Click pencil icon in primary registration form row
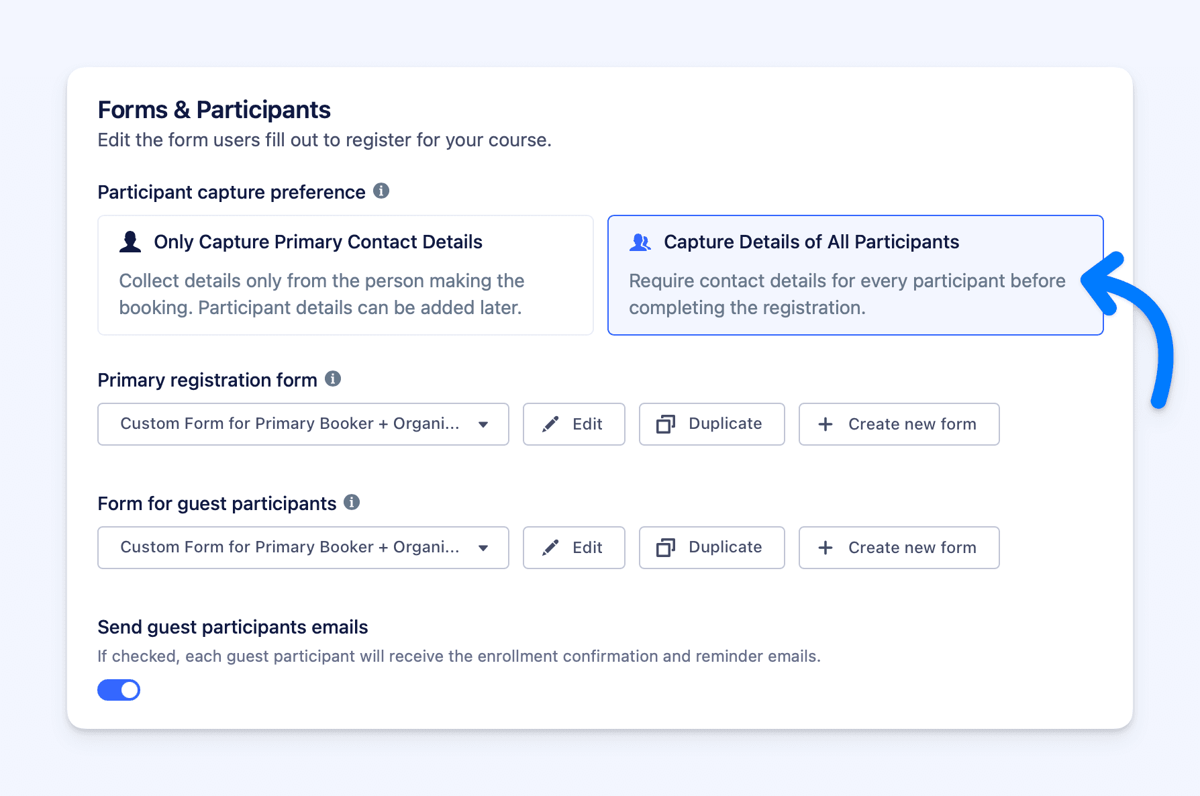This screenshot has width=1200, height=796. pos(550,424)
